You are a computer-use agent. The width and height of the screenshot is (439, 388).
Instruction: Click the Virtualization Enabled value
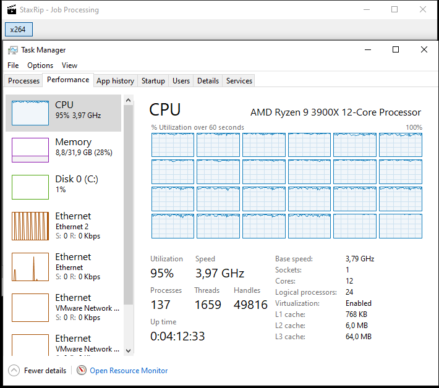359,303
